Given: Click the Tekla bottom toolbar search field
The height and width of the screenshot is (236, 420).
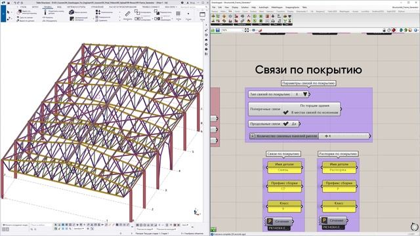Looking at the screenshot, I should point(41,225).
